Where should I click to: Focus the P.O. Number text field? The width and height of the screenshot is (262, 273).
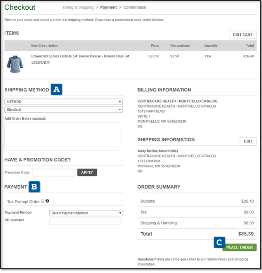(85, 221)
